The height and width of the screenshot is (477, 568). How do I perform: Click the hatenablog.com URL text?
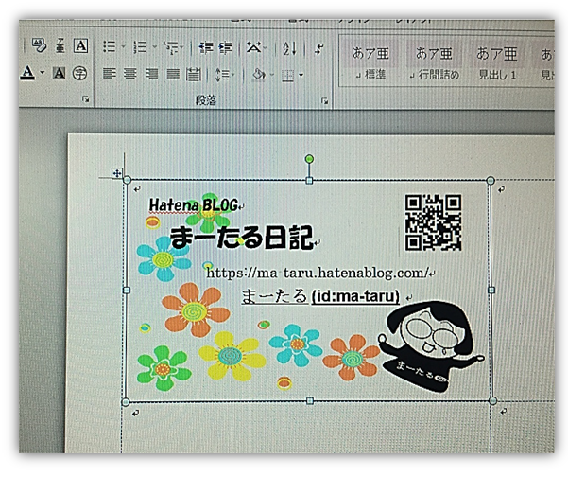[x=318, y=273]
